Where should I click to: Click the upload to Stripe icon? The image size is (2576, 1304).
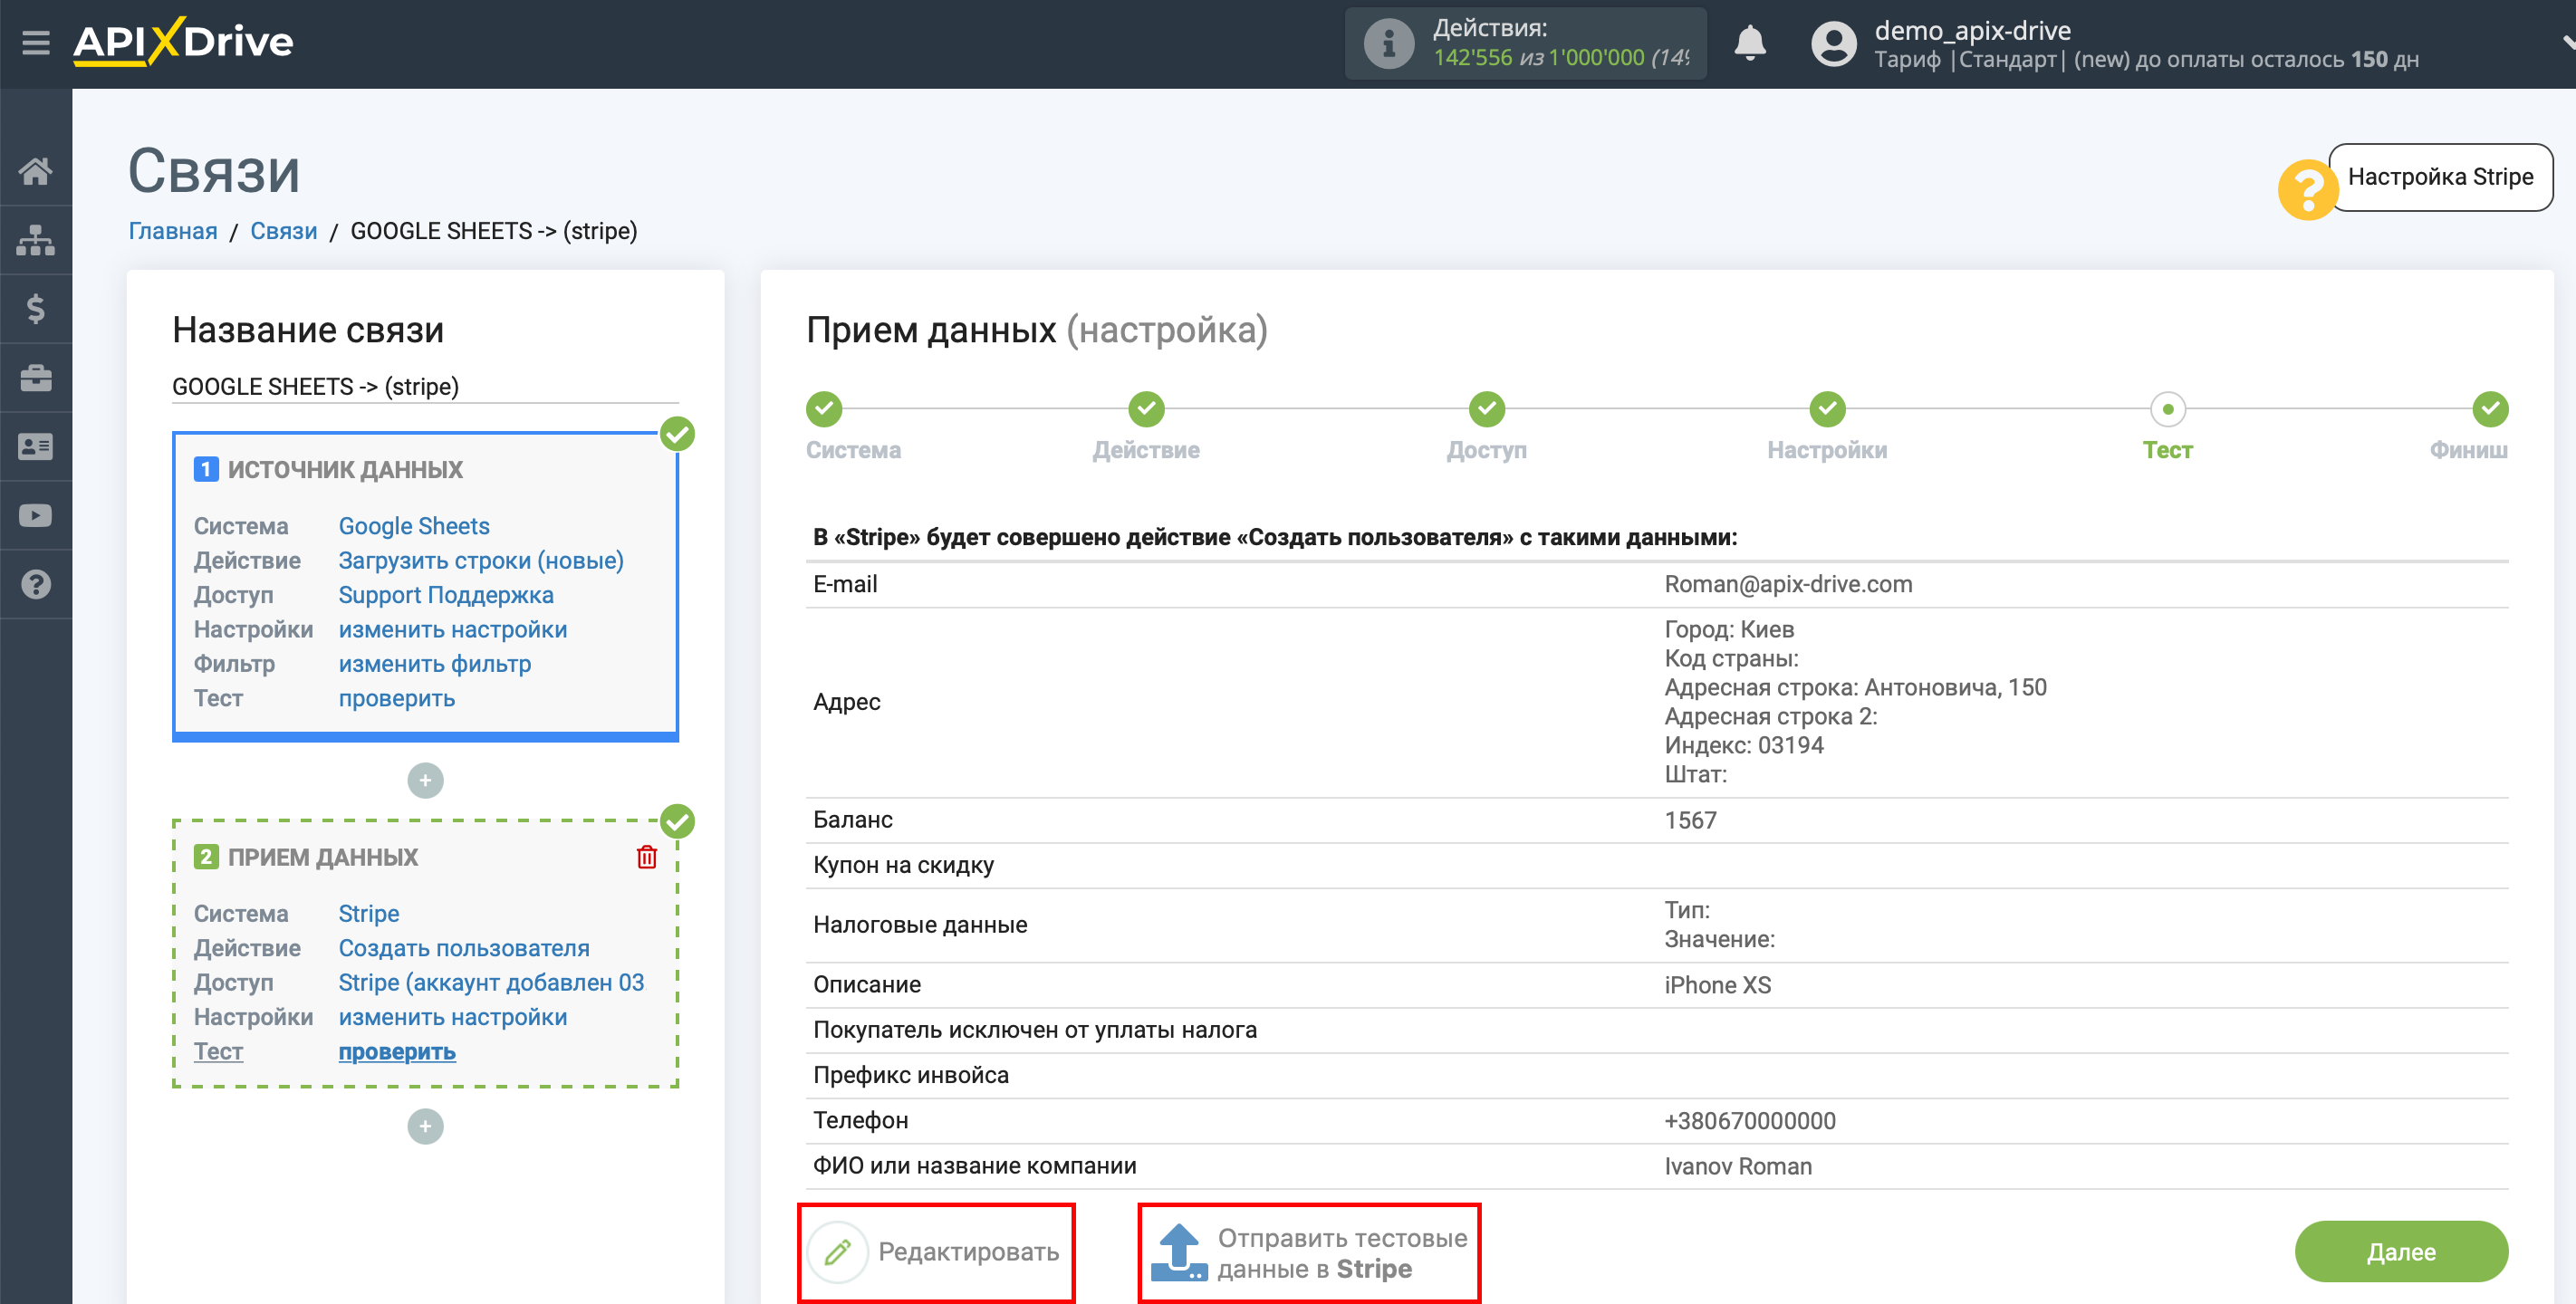tap(1179, 1252)
